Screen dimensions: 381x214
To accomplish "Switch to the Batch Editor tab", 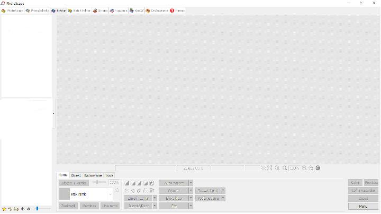I will tap(81, 11).
